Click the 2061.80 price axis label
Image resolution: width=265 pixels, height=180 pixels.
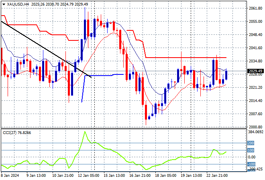coord(255,8)
